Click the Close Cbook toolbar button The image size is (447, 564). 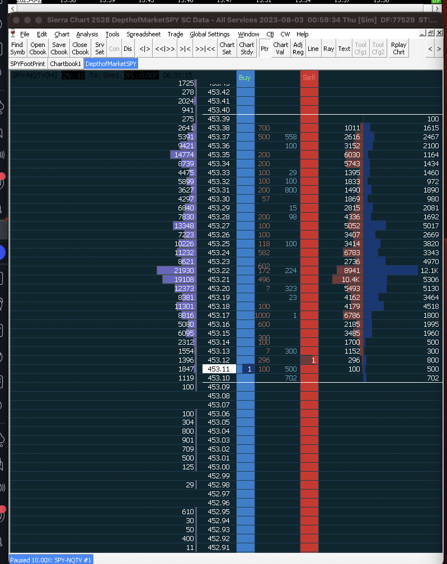[x=80, y=48]
